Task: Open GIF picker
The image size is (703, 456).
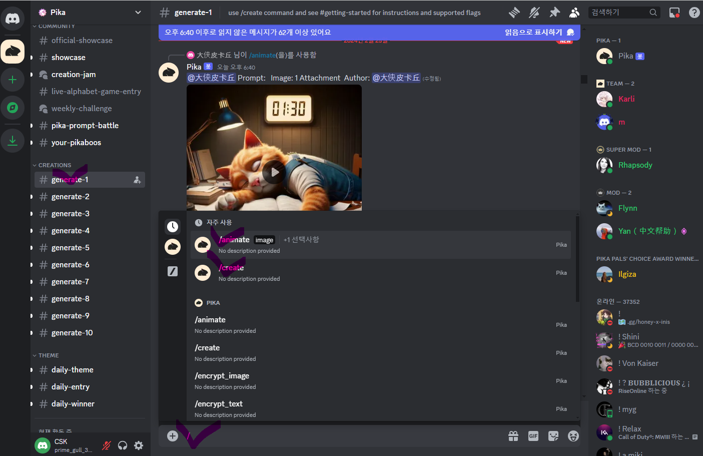Action: [x=533, y=436]
